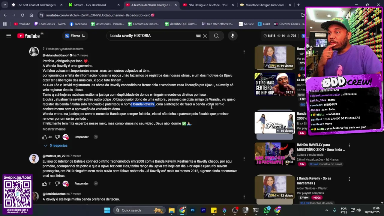Open @BenicioSantos channel link
The width and height of the screenshot is (384, 216).
pos(54,194)
